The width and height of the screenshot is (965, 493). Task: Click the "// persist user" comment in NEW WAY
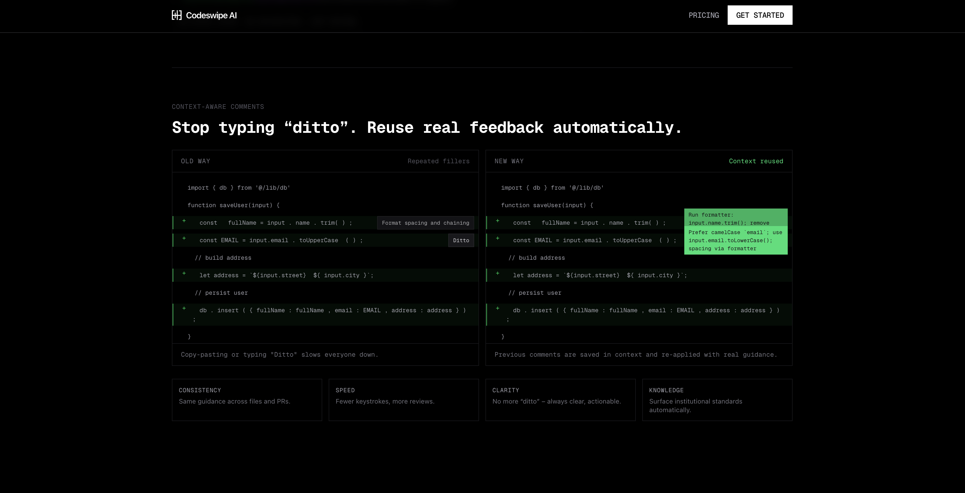pyautogui.click(x=534, y=293)
